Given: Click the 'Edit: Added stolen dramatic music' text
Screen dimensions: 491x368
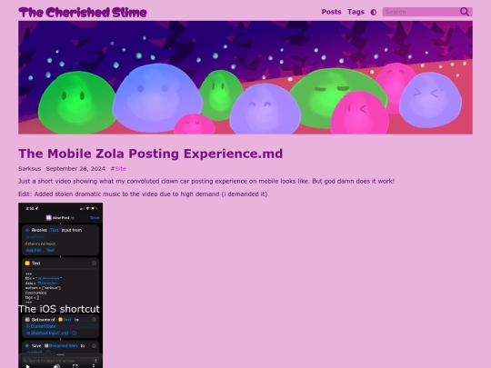Looking at the screenshot, I should [x=143, y=194].
